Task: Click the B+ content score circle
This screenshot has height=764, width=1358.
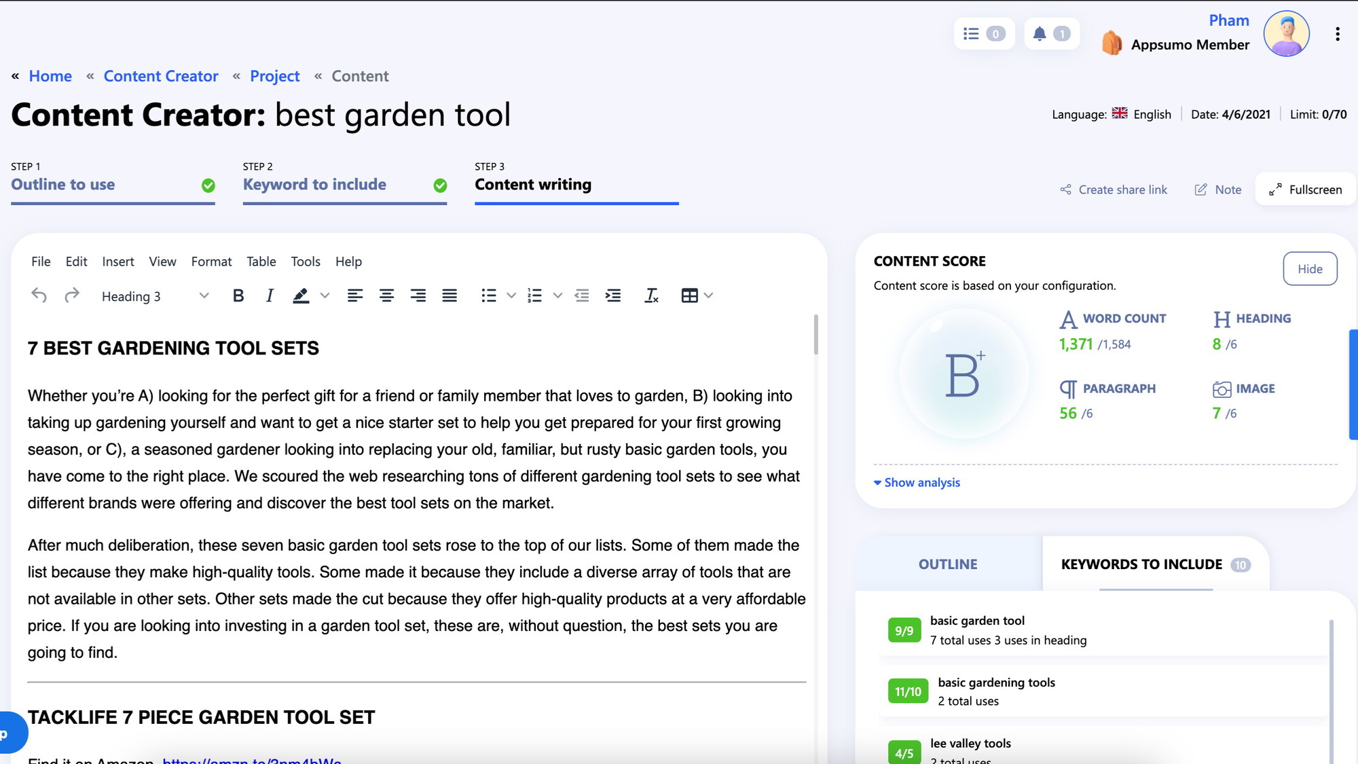Action: click(x=964, y=374)
